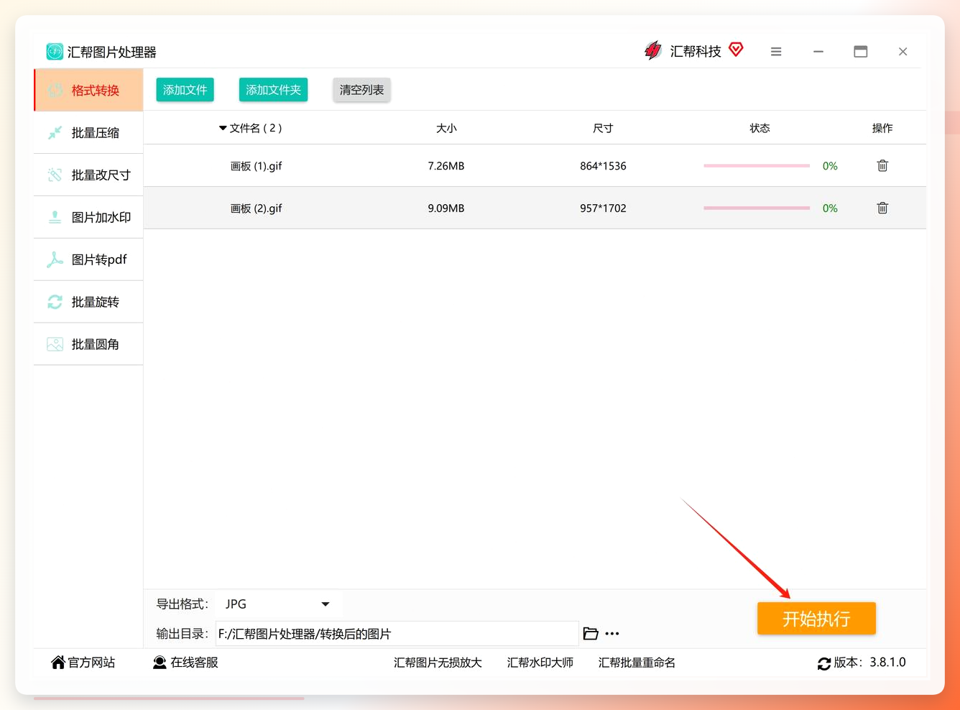Open output folder via folder icon

(591, 634)
